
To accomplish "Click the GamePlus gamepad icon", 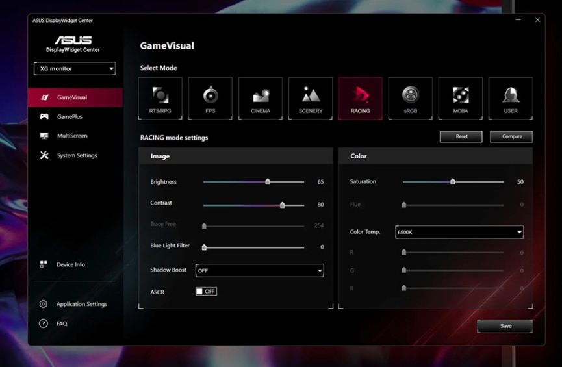I will coord(44,116).
